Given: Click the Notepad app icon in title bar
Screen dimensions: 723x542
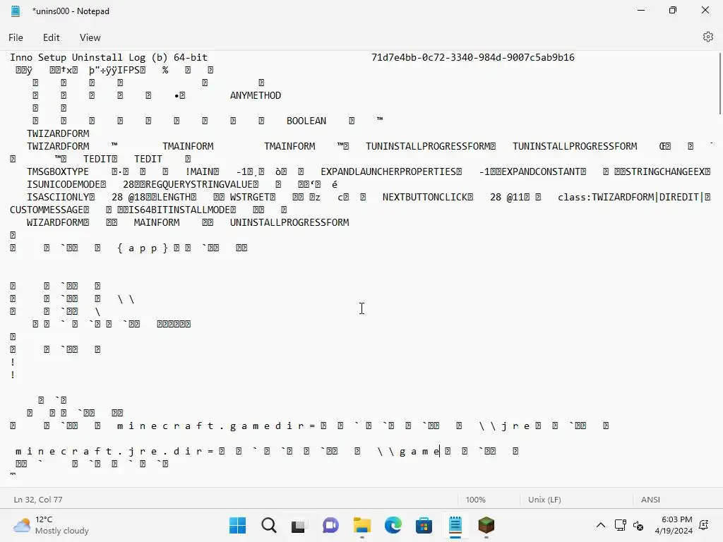Looking at the screenshot, I should click(x=16, y=11).
